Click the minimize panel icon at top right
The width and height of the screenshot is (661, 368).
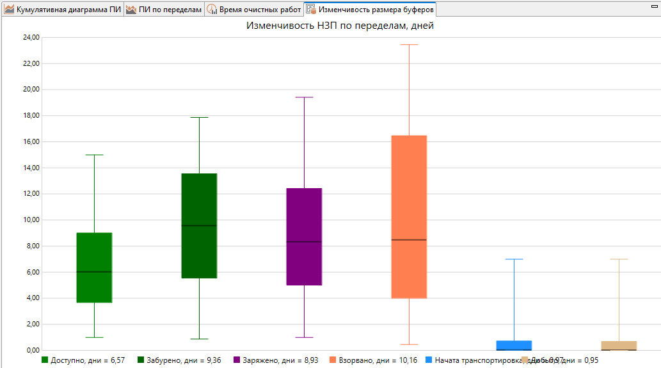click(654, 6)
